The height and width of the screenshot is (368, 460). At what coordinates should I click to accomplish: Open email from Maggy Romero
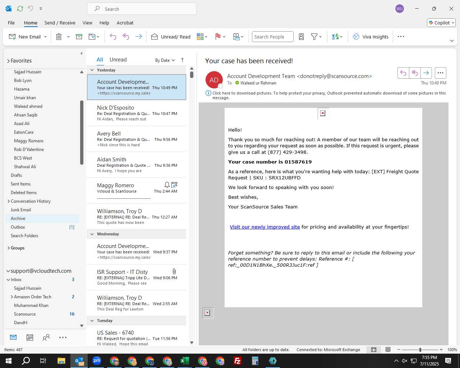[x=137, y=191]
